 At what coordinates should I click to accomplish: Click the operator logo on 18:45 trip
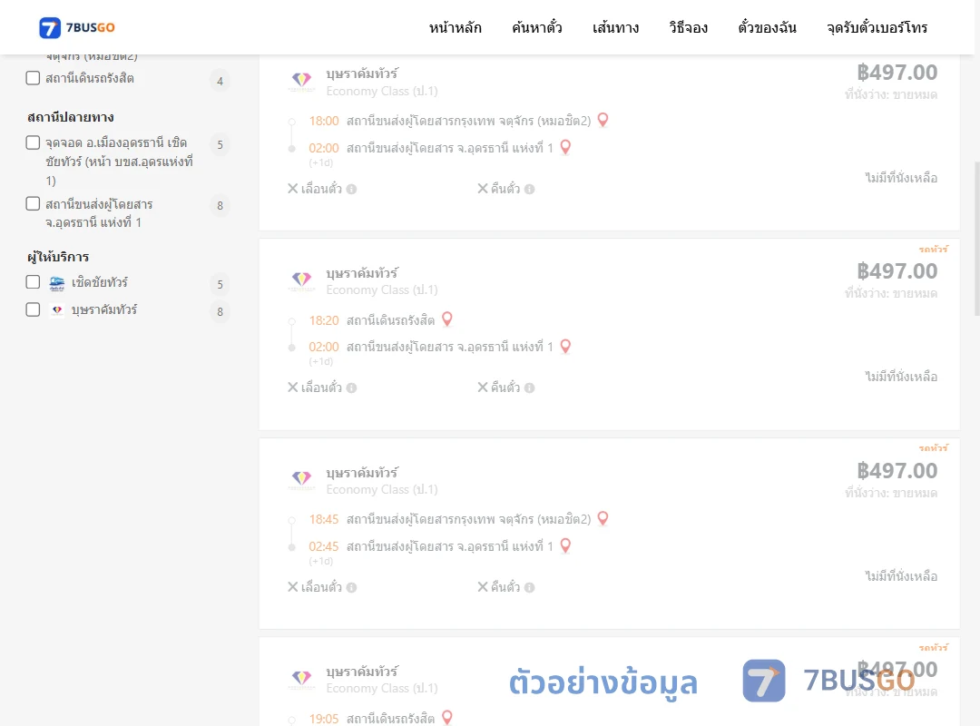tap(302, 480)
